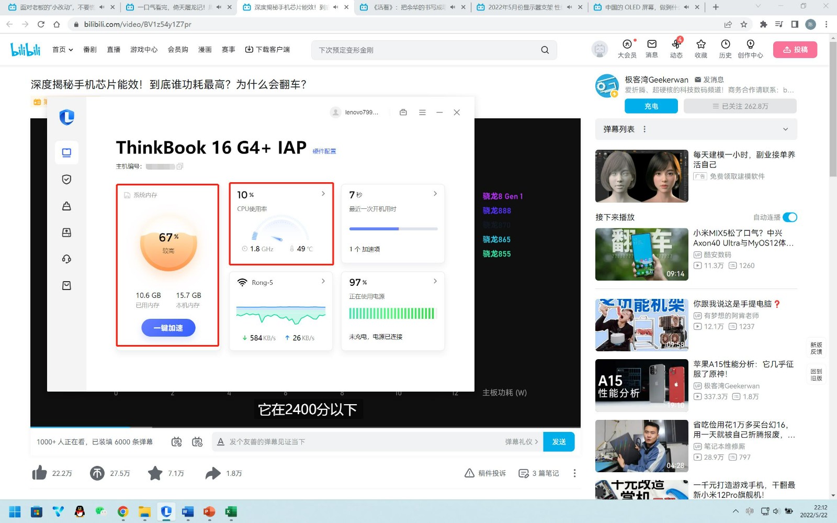Open 动态 feed icon
Screen dimensions: 837x523
(x=676, y=49)
